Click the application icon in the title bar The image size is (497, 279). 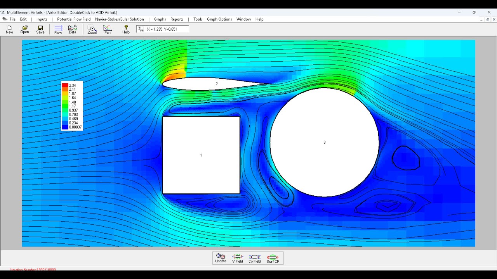coord(3,12)
